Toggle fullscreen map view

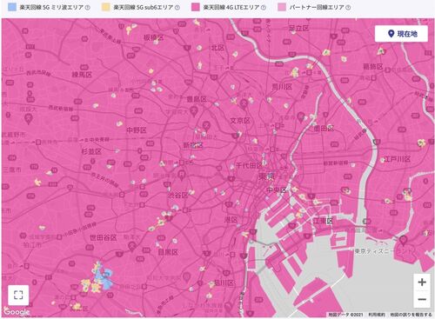point(18,295)
